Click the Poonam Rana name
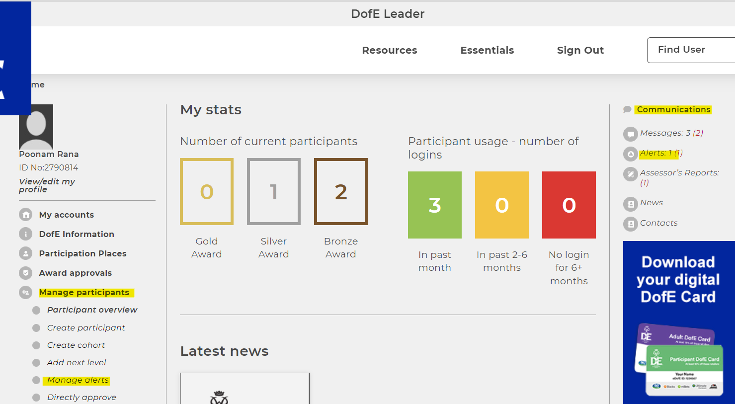Viewport: 735px width, 404px height. tap(49, 154)
